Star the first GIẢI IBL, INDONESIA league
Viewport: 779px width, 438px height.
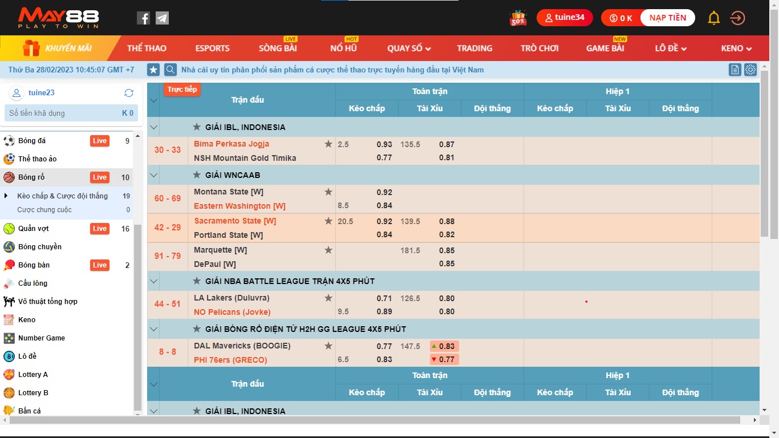click(x=197, y=127)
